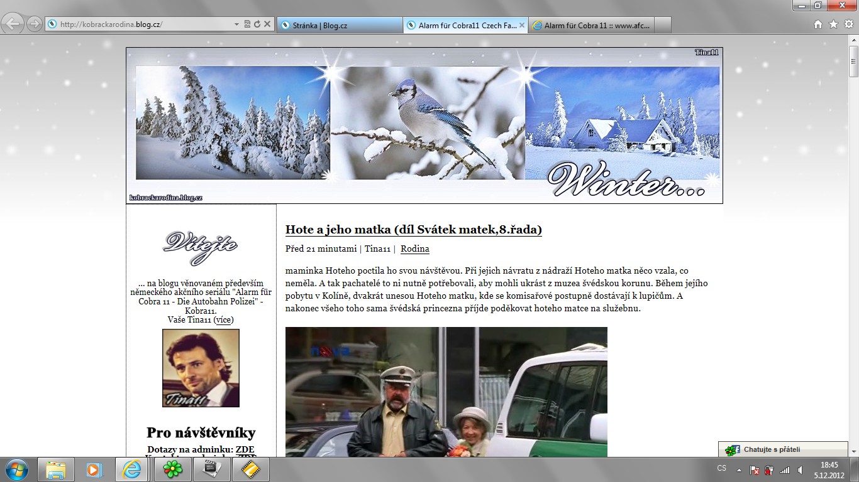Viewport: 859px width, 482px height.
Task: Switch to the 'Alarm für Cobra 11 :: www.afc...' tab
Action: pos(591,25)
